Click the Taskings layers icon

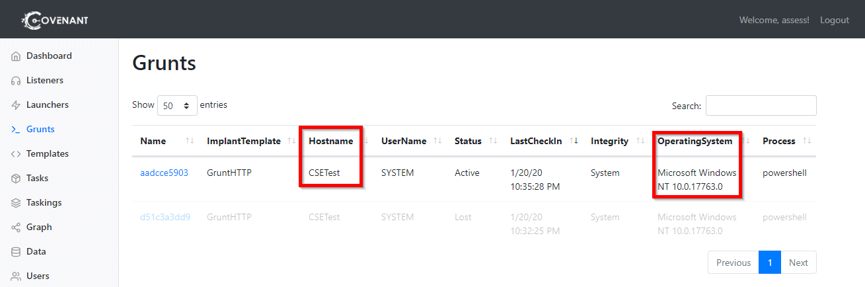point(16,203)
